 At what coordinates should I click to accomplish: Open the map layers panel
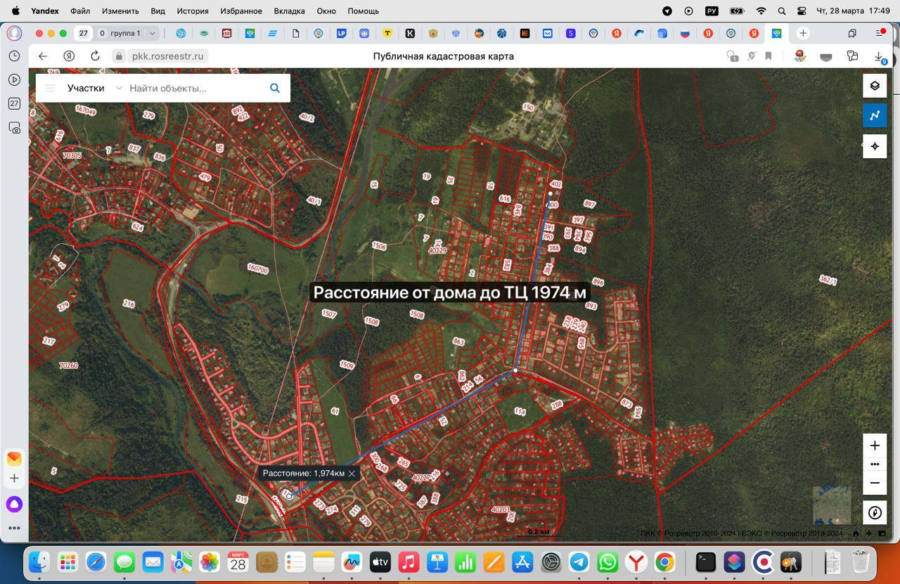pyautogui.click(x=875, y=86)
